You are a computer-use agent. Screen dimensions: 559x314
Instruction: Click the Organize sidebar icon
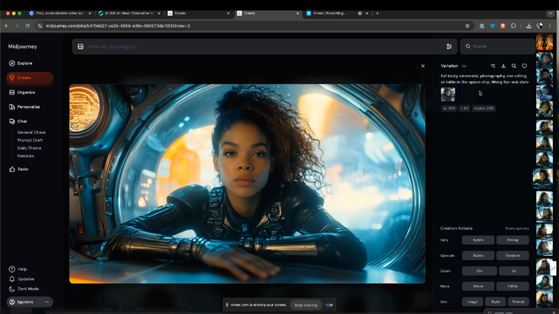(x=12, y=92)
